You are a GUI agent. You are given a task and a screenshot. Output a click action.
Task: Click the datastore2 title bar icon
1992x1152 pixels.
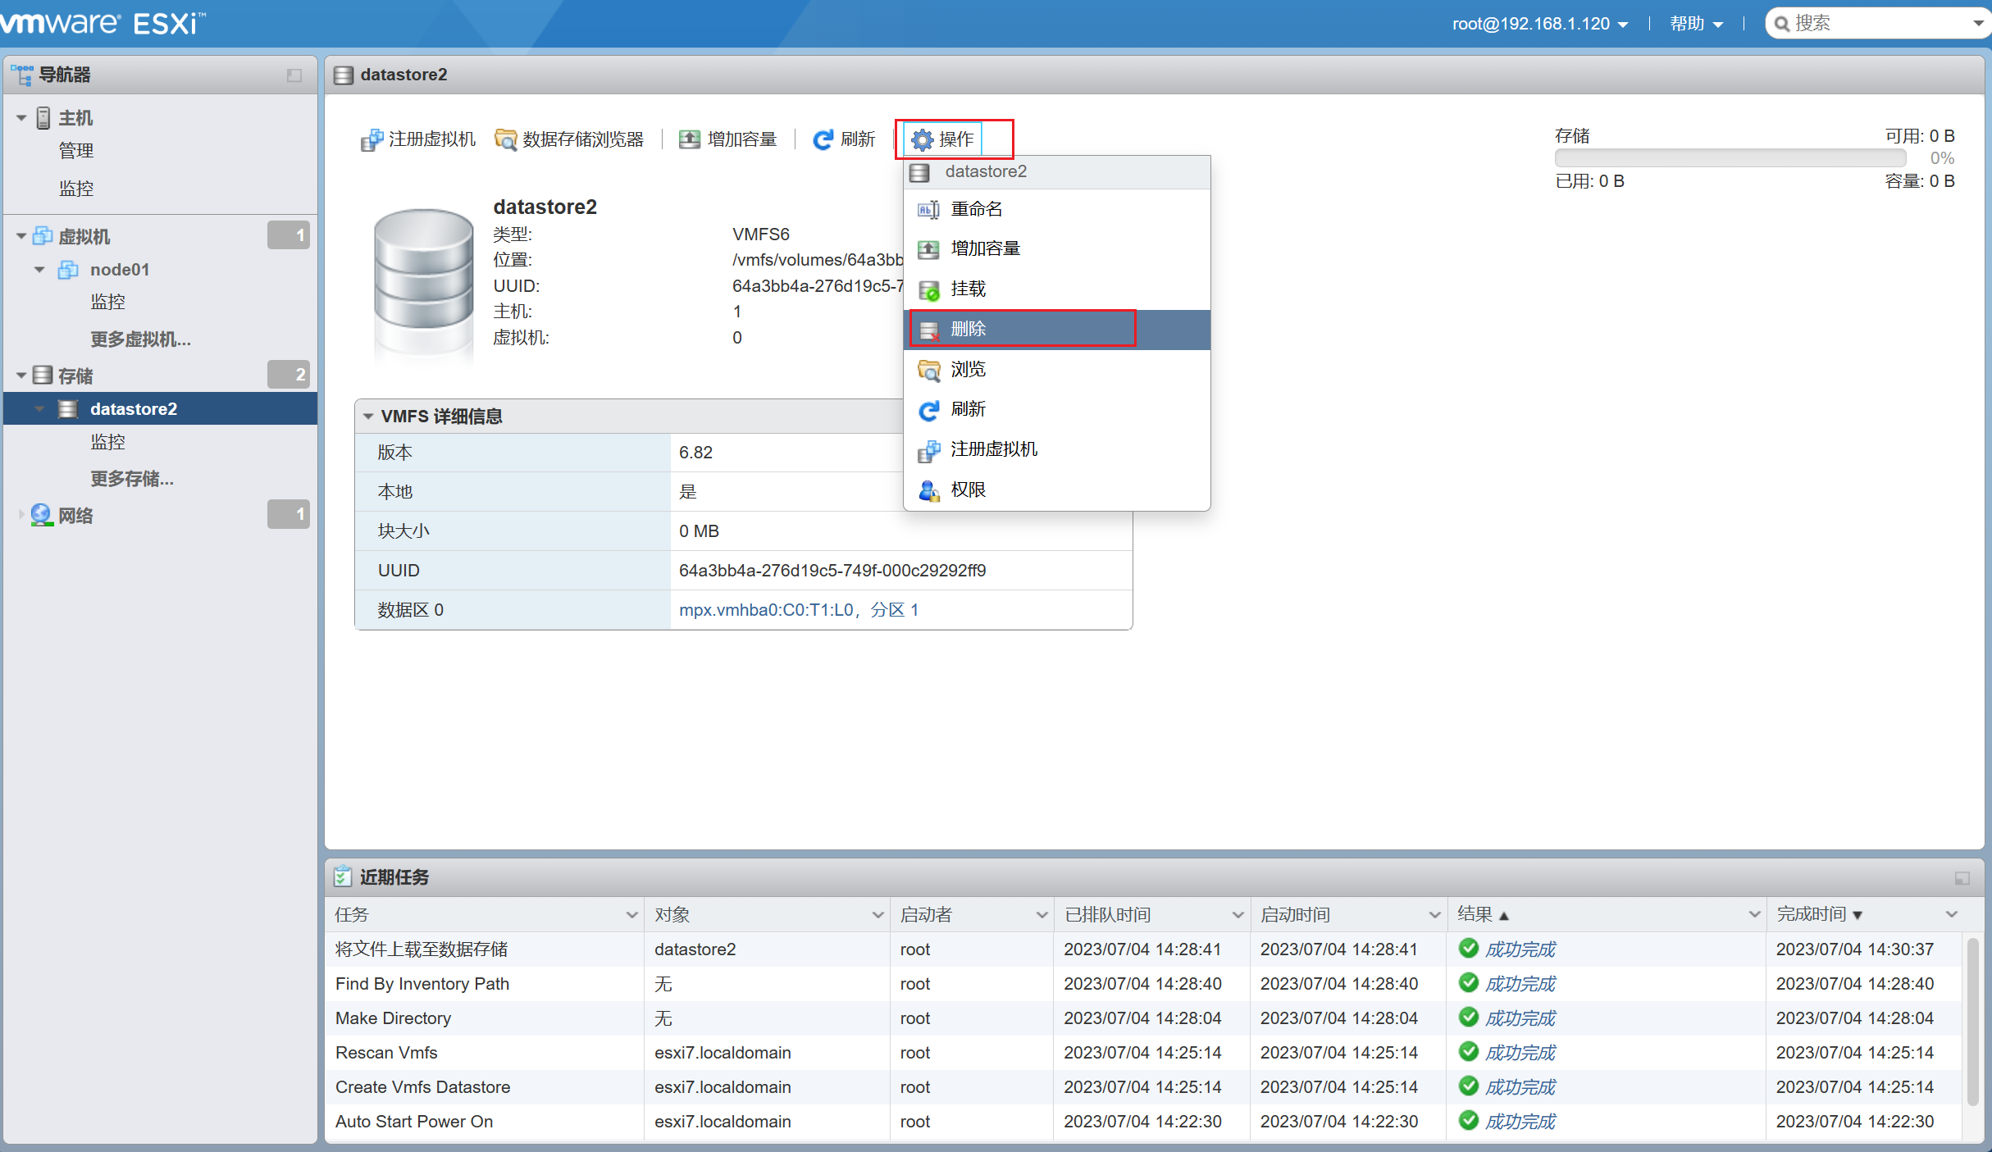[x=344, y=75]
